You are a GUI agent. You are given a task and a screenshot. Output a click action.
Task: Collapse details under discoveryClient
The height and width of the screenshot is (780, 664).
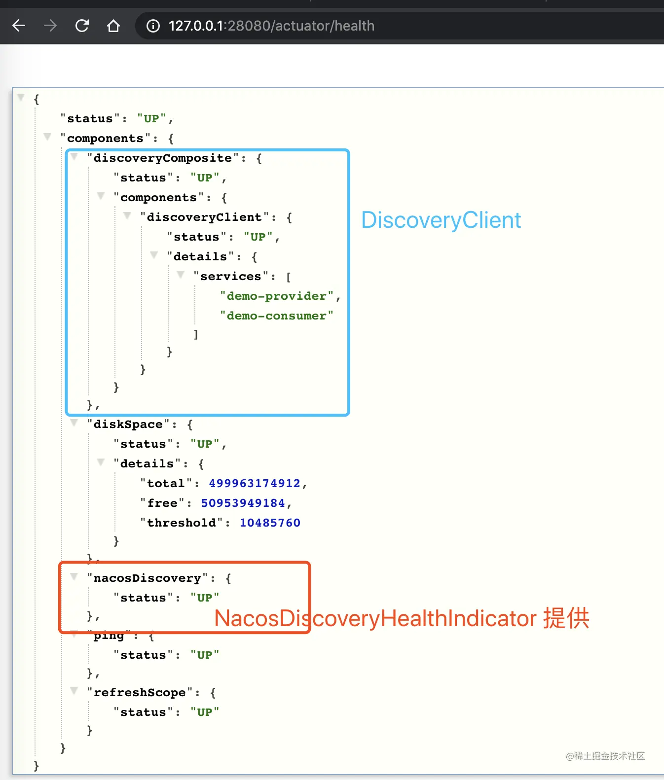coord(154,255)
